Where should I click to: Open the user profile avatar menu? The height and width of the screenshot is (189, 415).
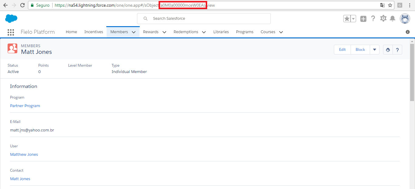click(x=405, y=19)
